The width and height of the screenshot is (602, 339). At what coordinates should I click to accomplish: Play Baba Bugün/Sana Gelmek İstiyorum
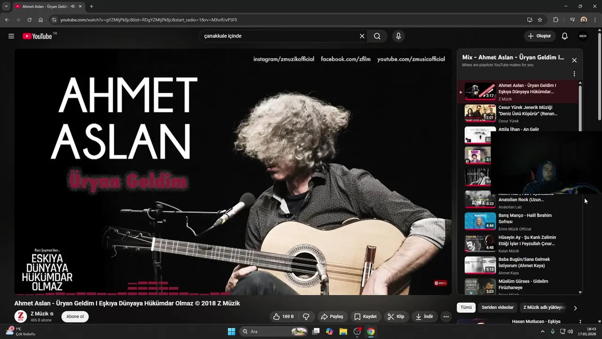tap(517, 266)
